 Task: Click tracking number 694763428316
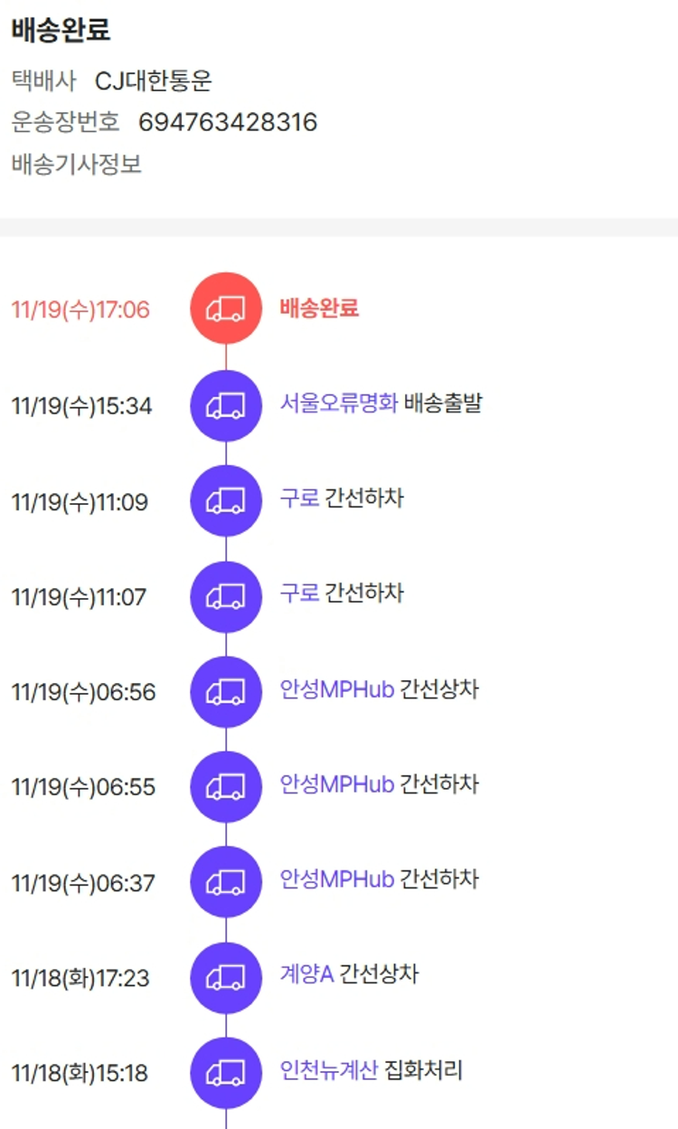point(228,122)
